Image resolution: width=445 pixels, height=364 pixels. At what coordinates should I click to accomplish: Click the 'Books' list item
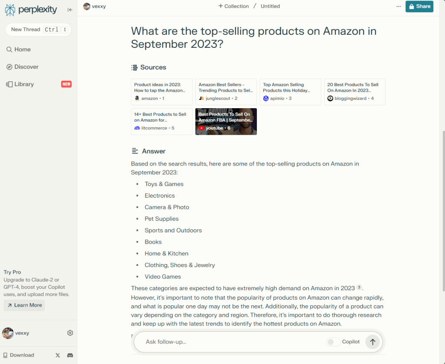[x=153, y=242]
